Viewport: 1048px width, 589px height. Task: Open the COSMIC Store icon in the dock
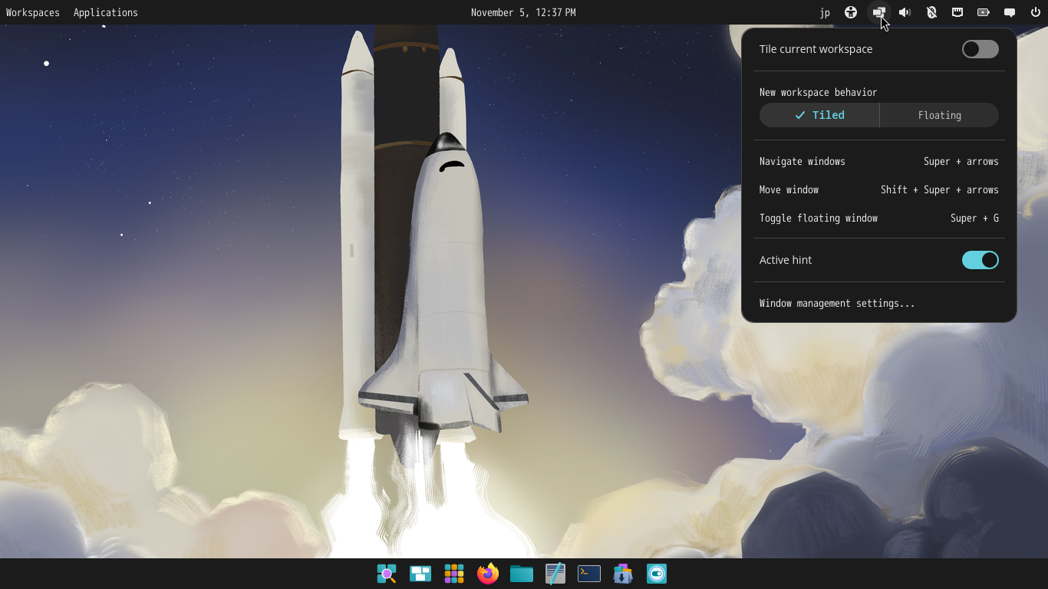coord(623,574)
